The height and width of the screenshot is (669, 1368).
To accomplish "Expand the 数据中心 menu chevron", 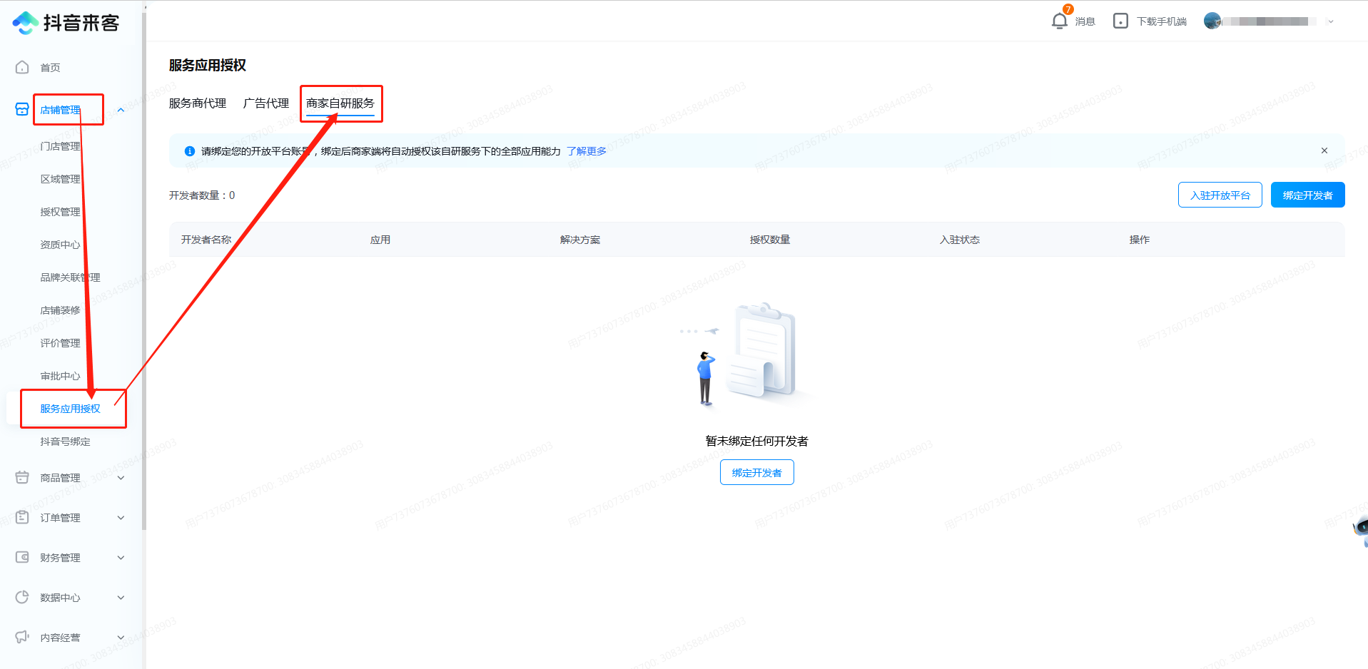I will tap(121, 598).
